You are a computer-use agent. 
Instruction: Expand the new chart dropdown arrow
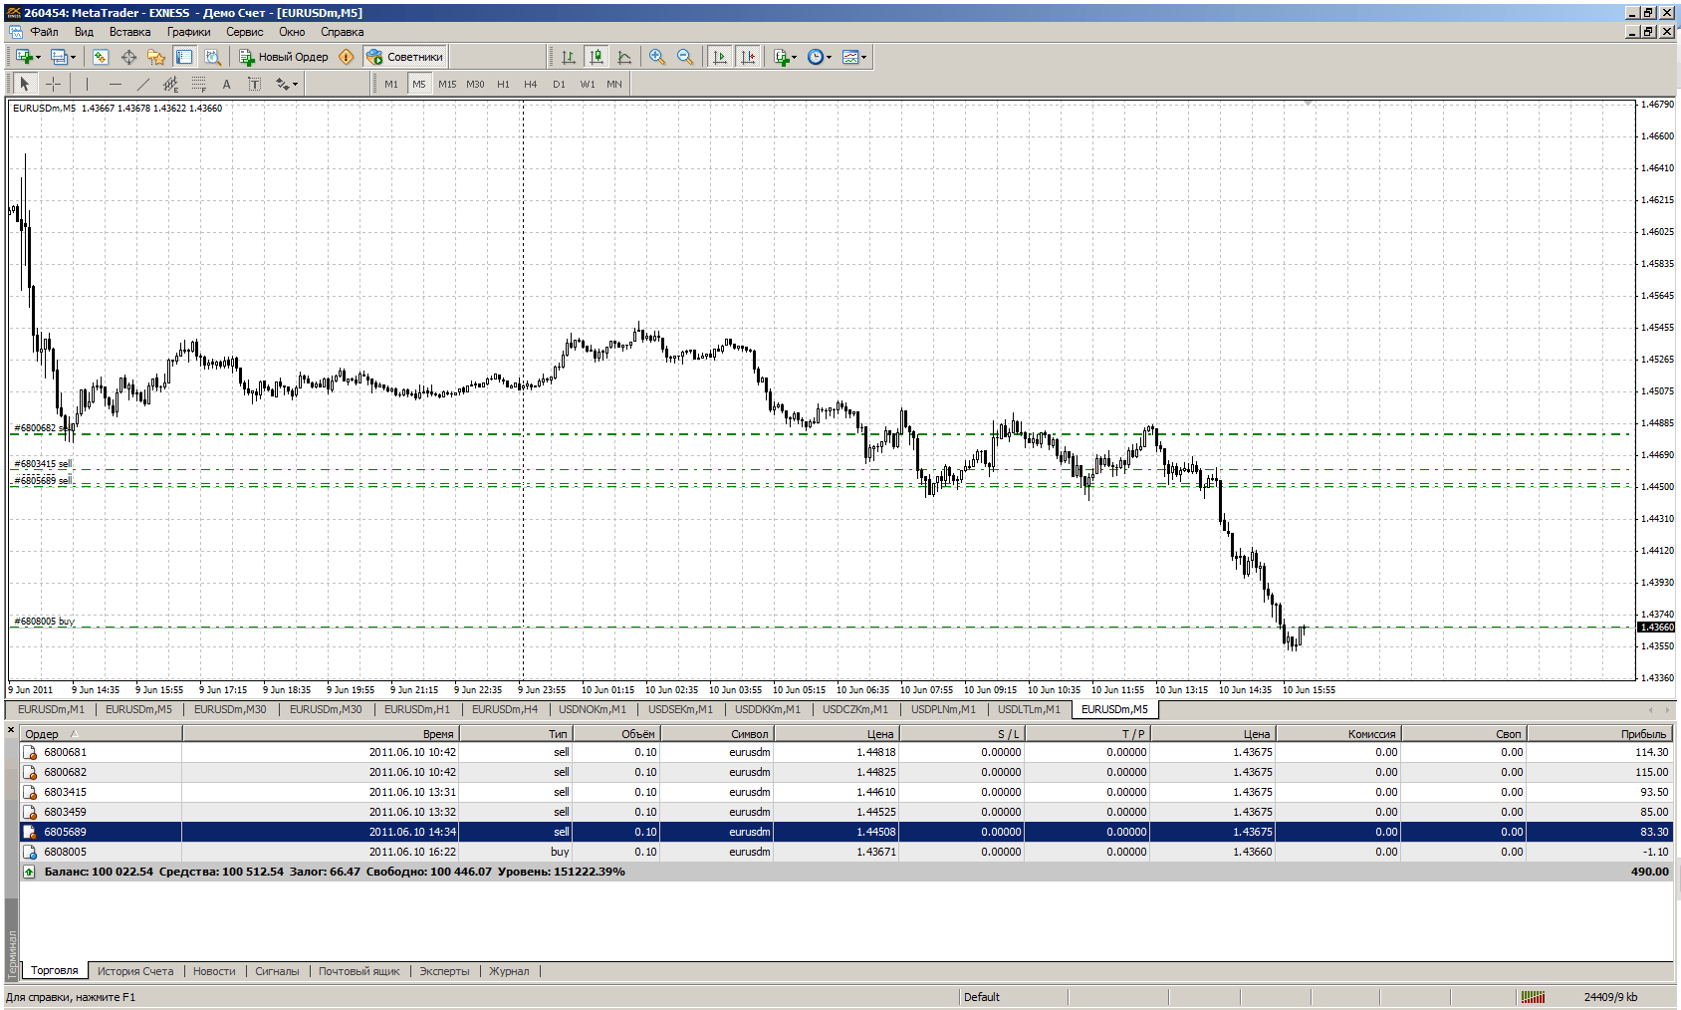38,58
